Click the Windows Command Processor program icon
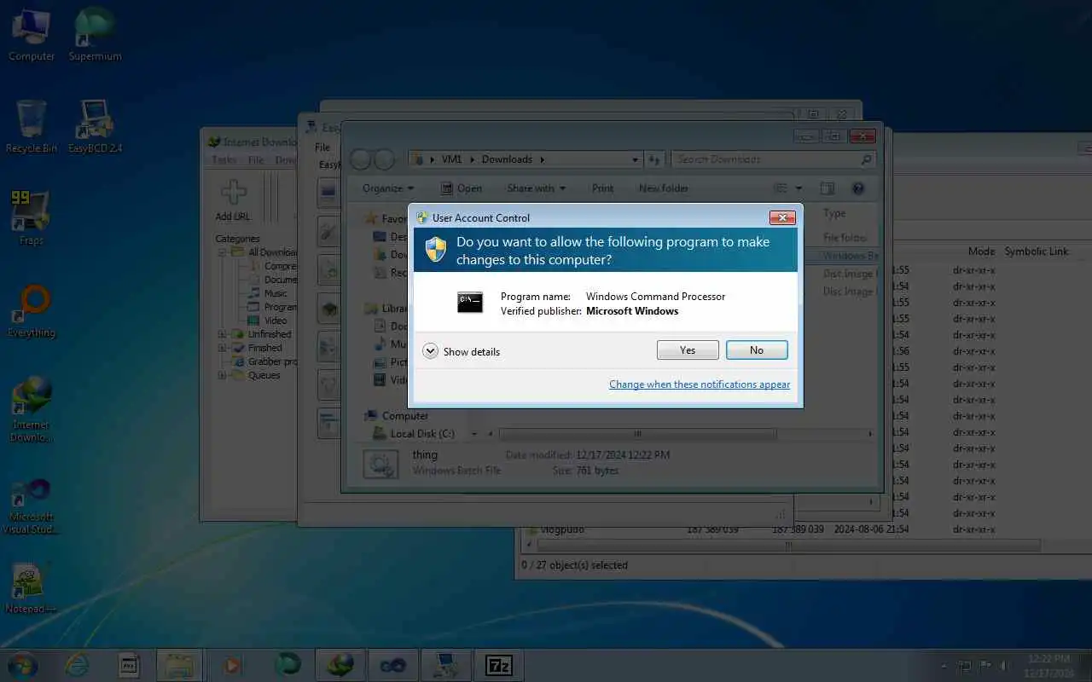Screen dimensions: 1092x682 pos(470,303)
